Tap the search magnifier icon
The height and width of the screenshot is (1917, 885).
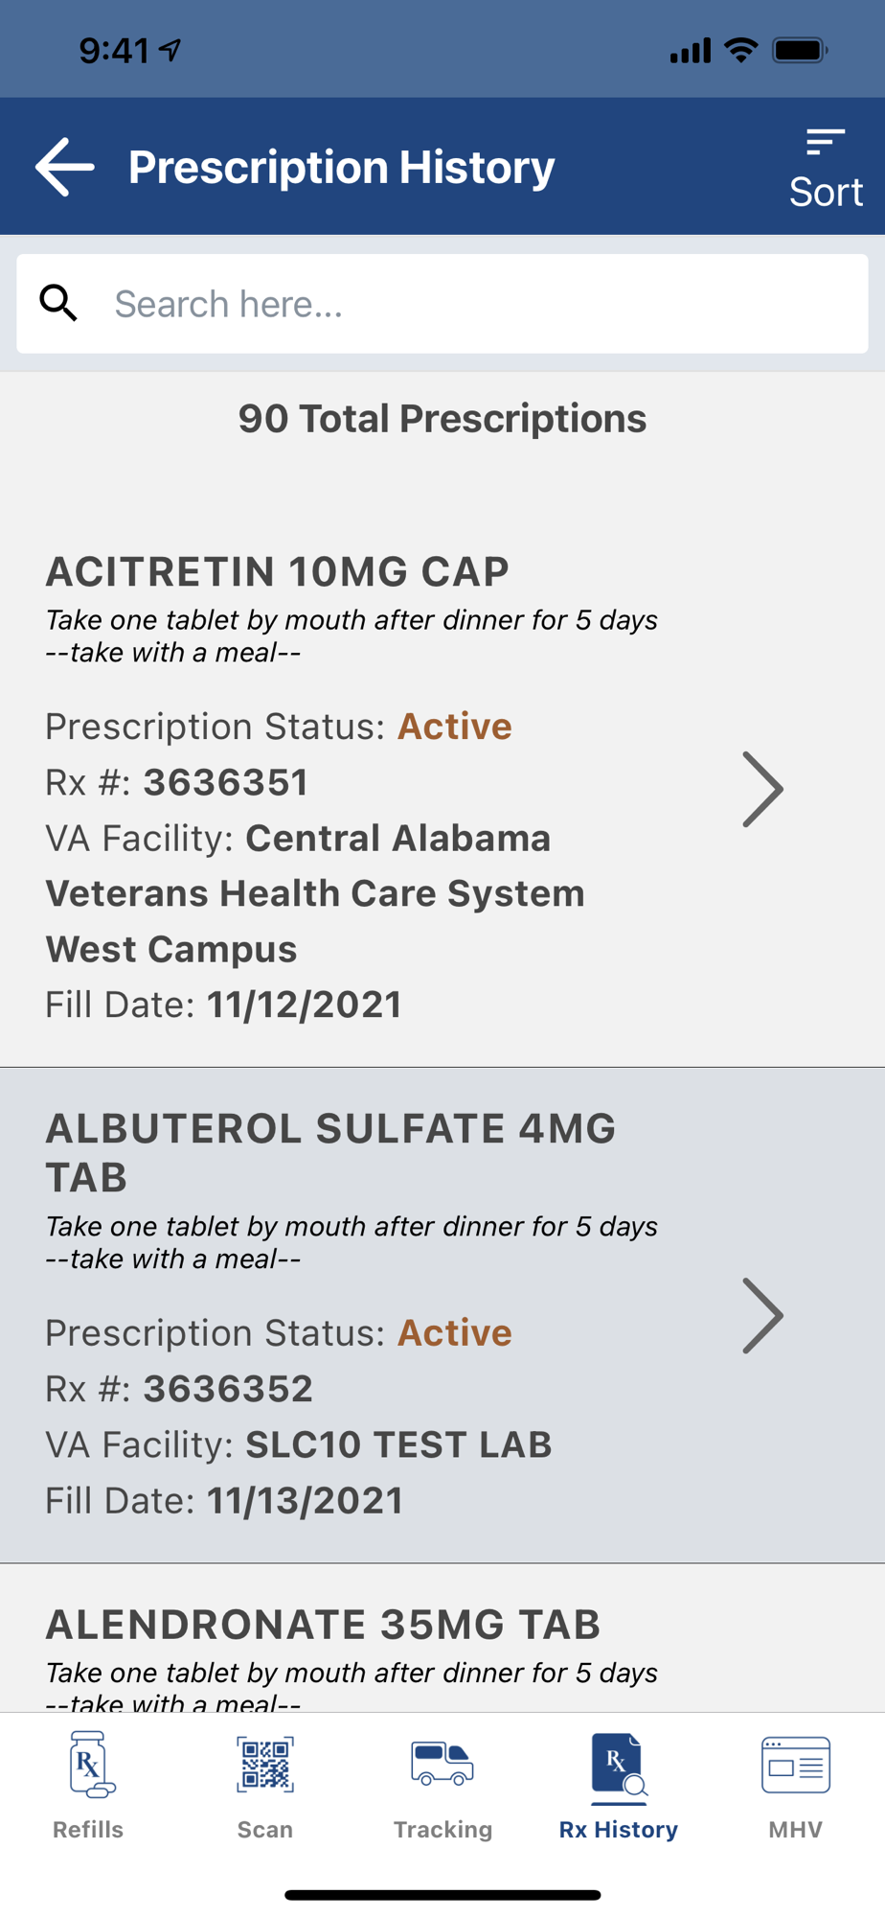pos(58,303)
